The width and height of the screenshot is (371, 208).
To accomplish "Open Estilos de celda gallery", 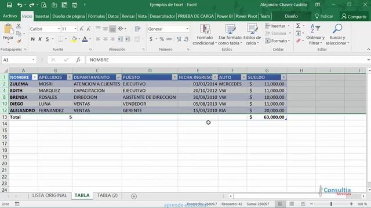I will [252, 35].
